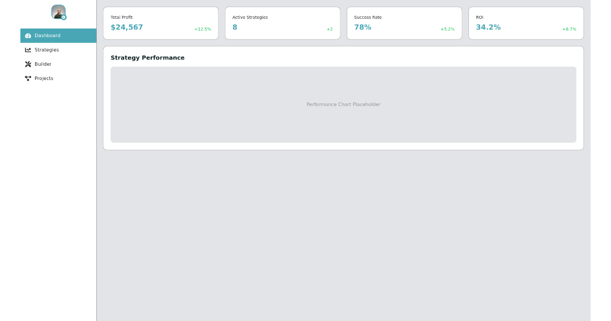Click the Success Rate card
Image resolution: width=611 pixels, height=321 pixels.
coord(404,23)
